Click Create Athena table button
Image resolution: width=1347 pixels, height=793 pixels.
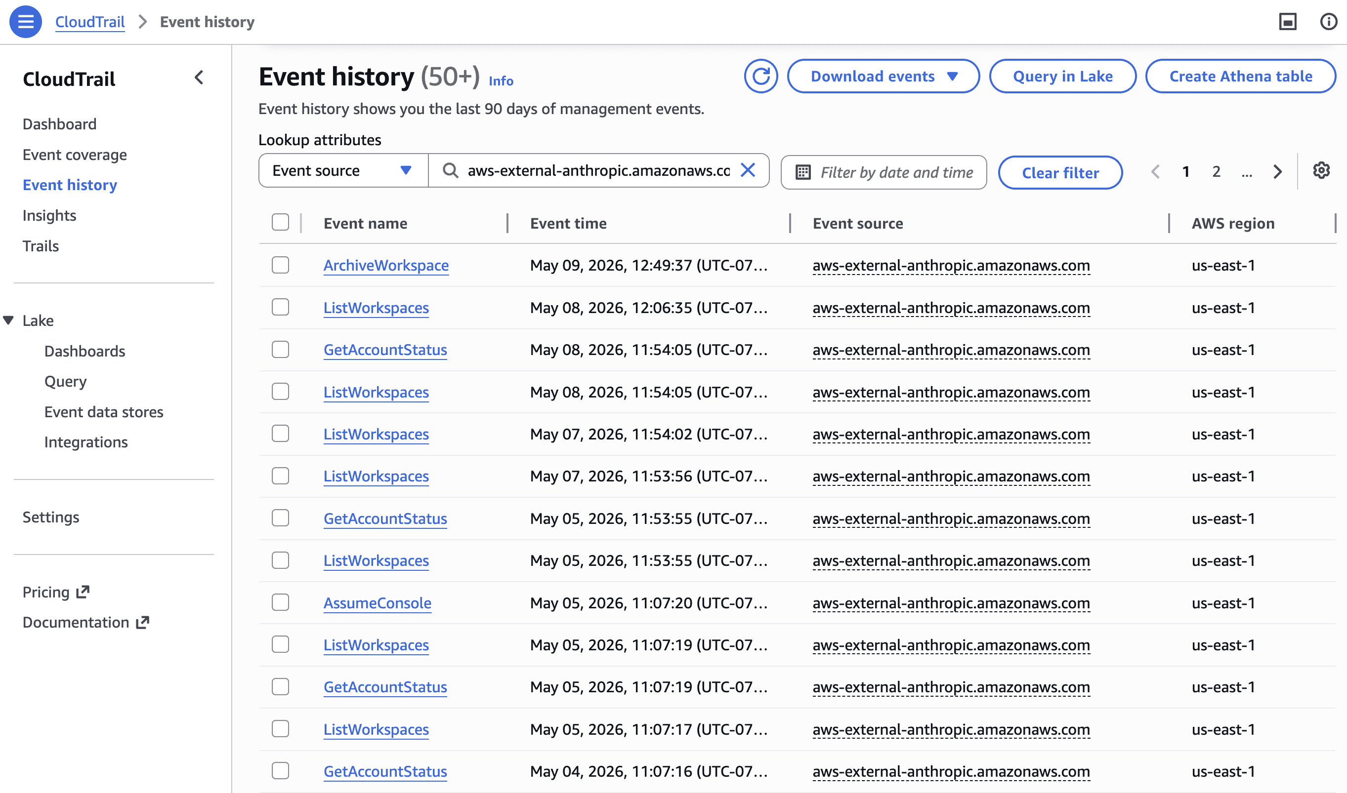click(x=1241, y=77)
